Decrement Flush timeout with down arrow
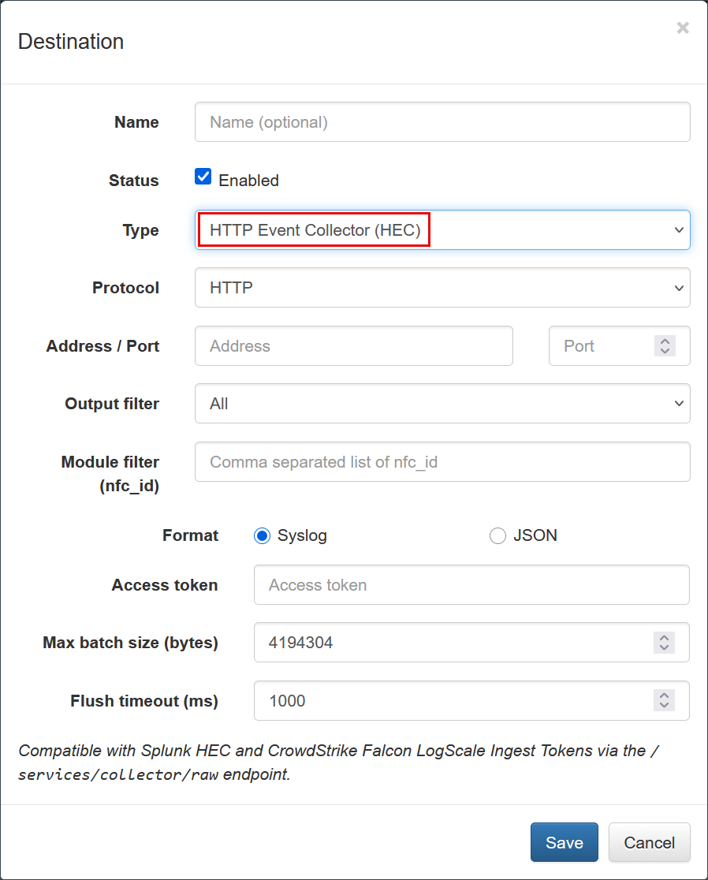The width and height of the screenshot is (708, 880). [x=665, y=707]
